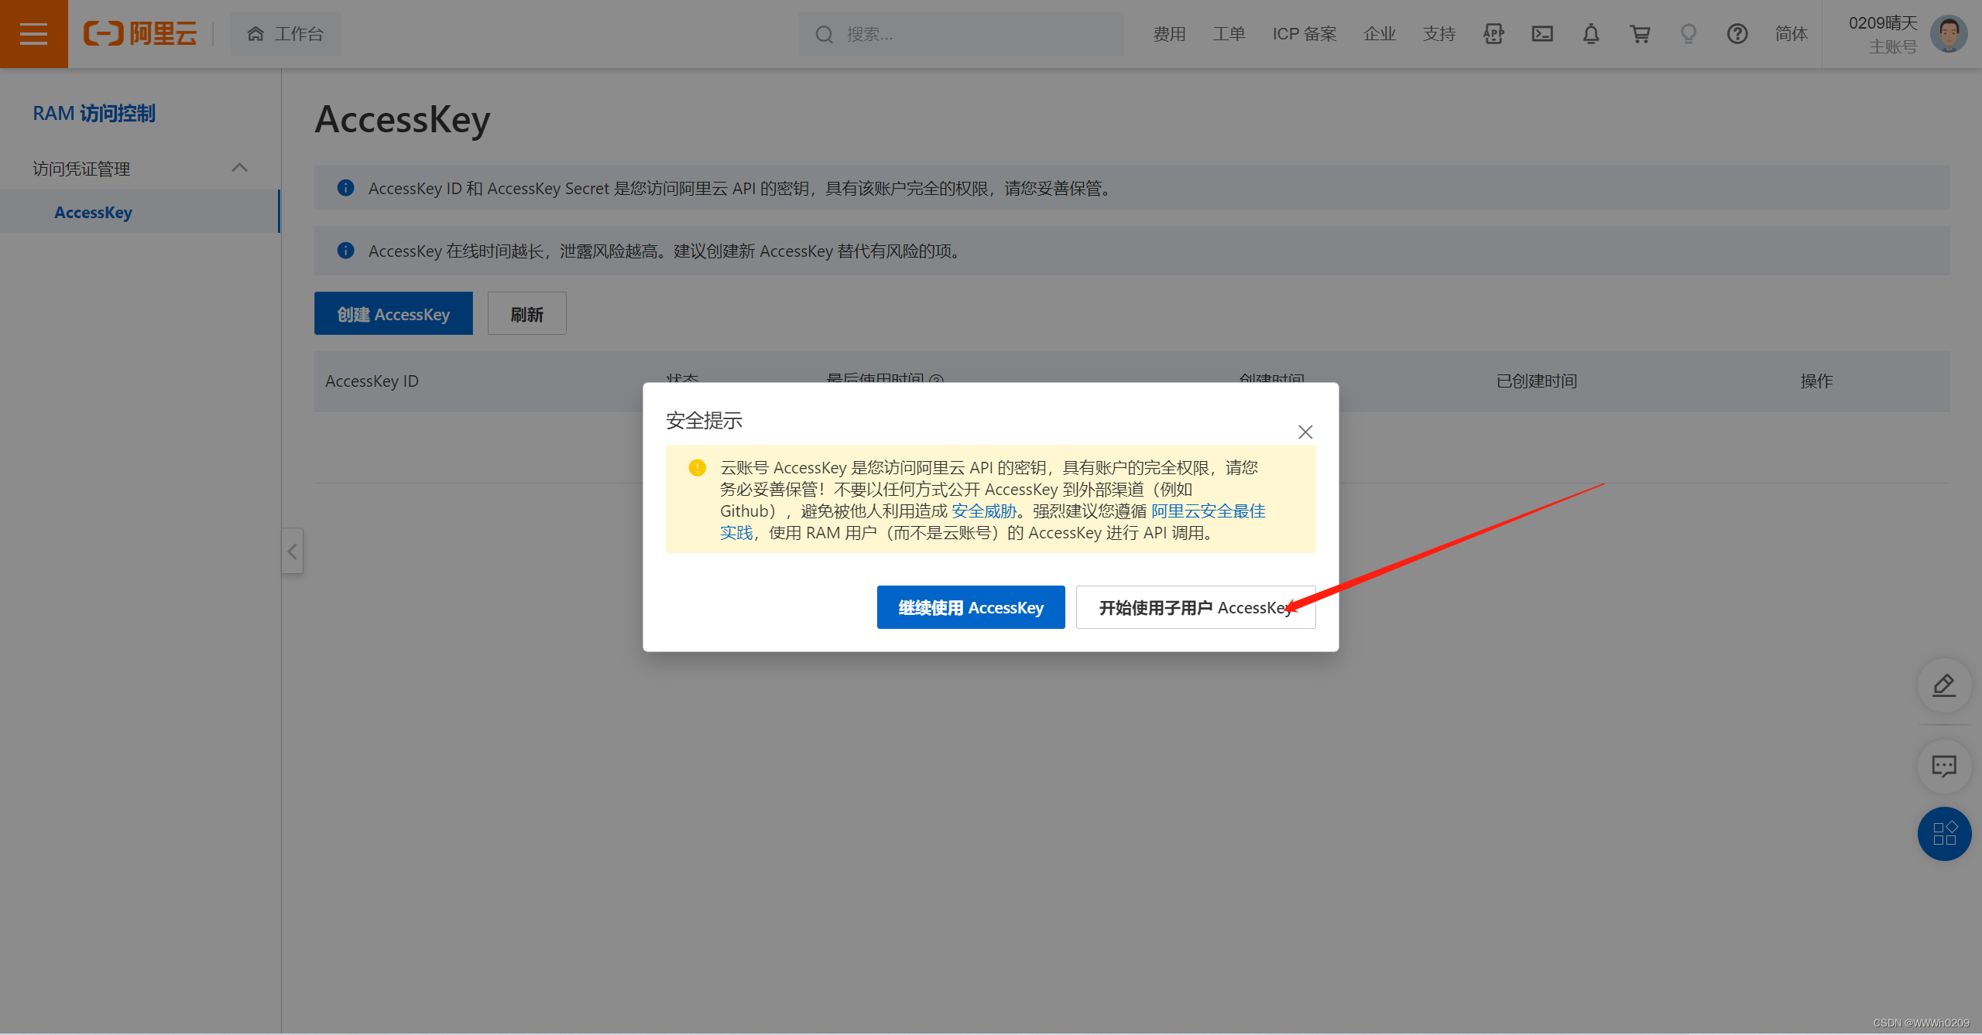
Task: Open the 阿里云安全最佳 link
Action: 1208,511
